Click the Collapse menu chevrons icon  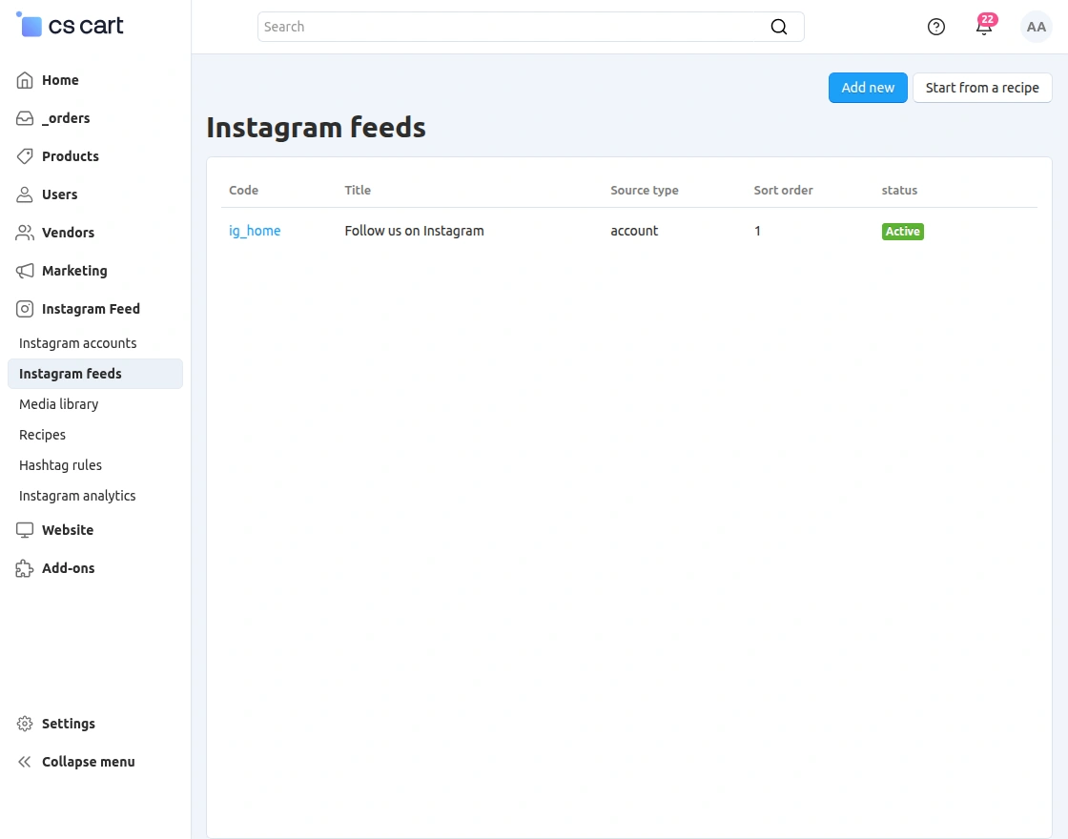[x=25, y=762]
